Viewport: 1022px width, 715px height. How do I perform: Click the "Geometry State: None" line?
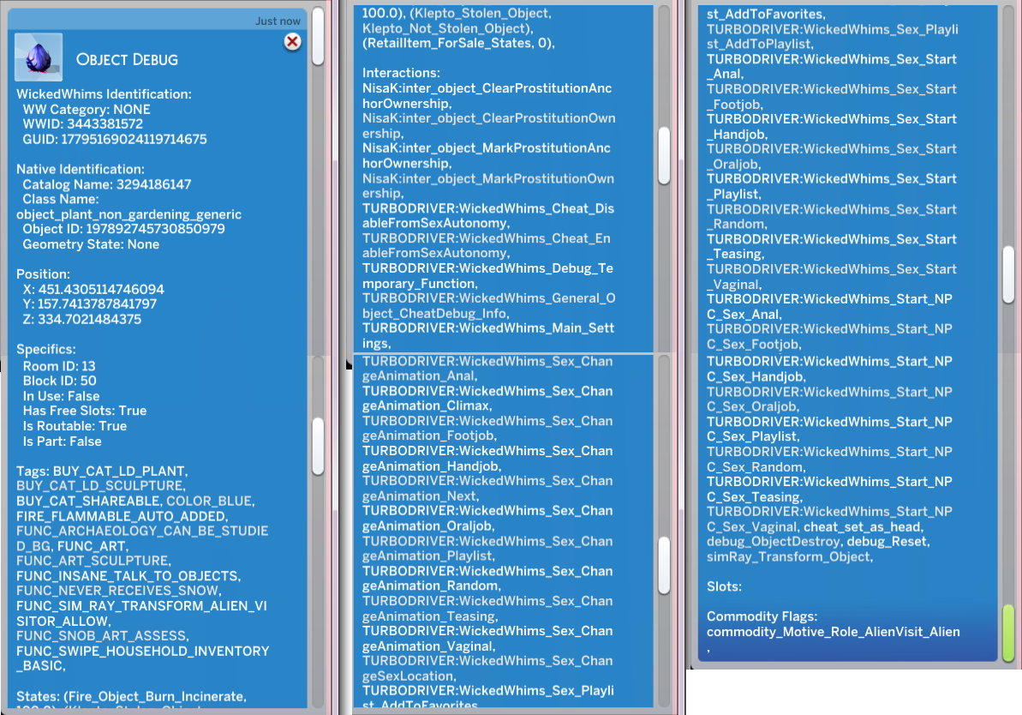coord(92,244)
